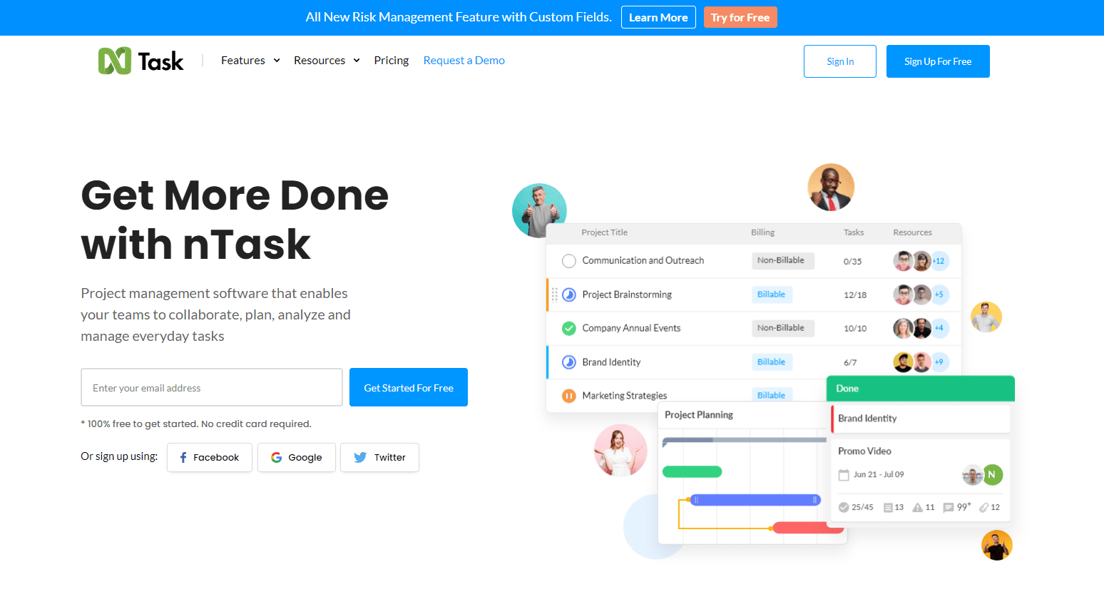
Task: Click photo of man with red tie
Action: click(x=831, y=187)
